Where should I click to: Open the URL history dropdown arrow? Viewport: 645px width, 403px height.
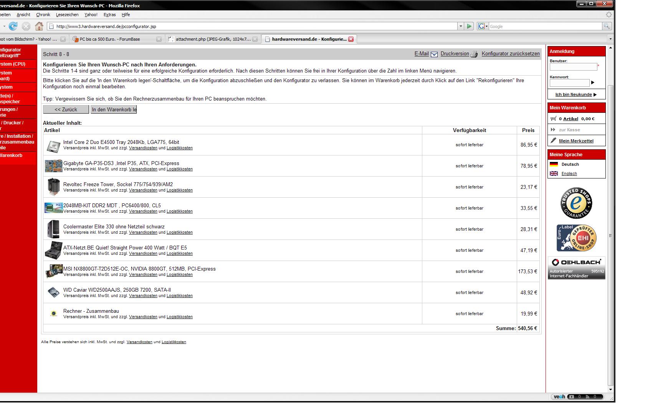[461, 26]
